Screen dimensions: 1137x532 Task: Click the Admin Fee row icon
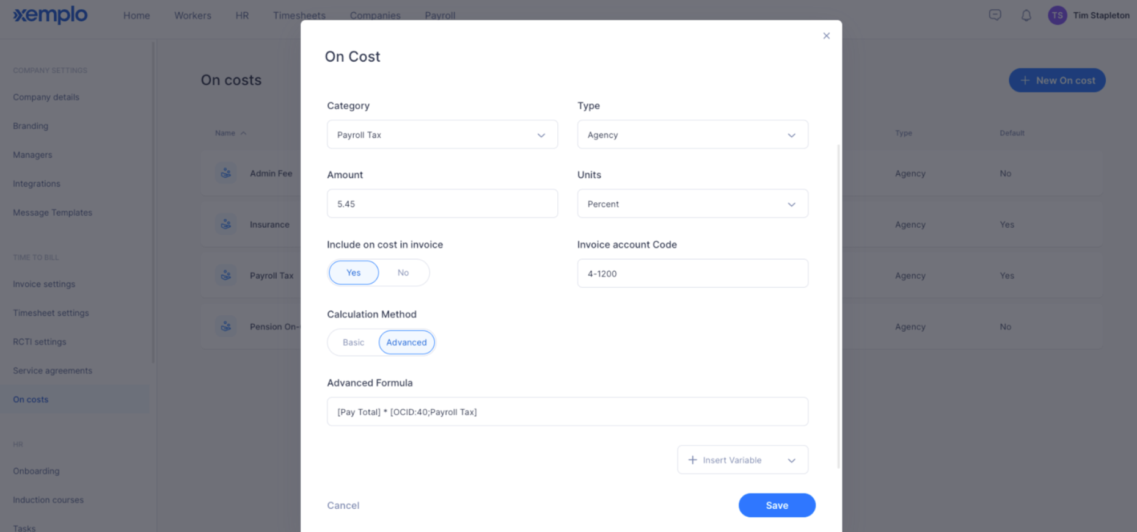click(226, 173)
